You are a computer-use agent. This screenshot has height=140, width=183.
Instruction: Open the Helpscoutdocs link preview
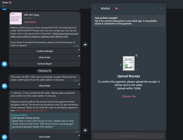(44, 121)
